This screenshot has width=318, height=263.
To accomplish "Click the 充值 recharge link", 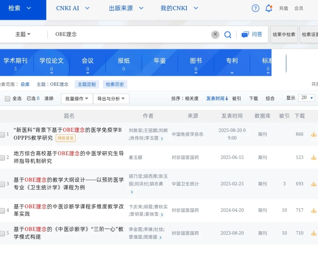I will 283,9.
